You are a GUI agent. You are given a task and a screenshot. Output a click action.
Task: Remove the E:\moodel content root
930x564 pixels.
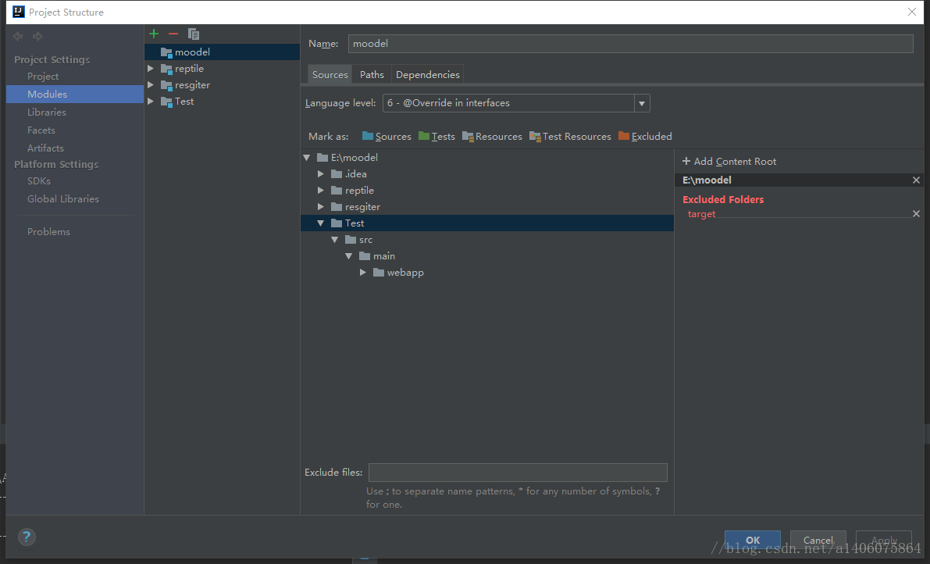point(916,180)
